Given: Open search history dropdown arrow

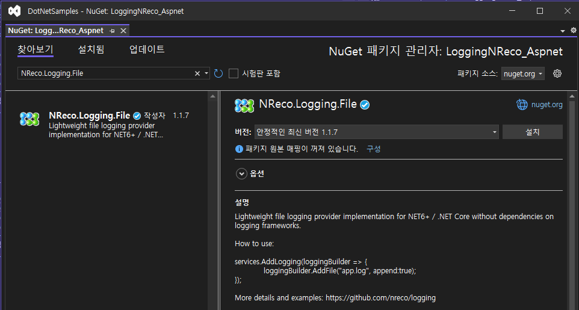Looking at the screenshot, I should [x=206, y=73].
